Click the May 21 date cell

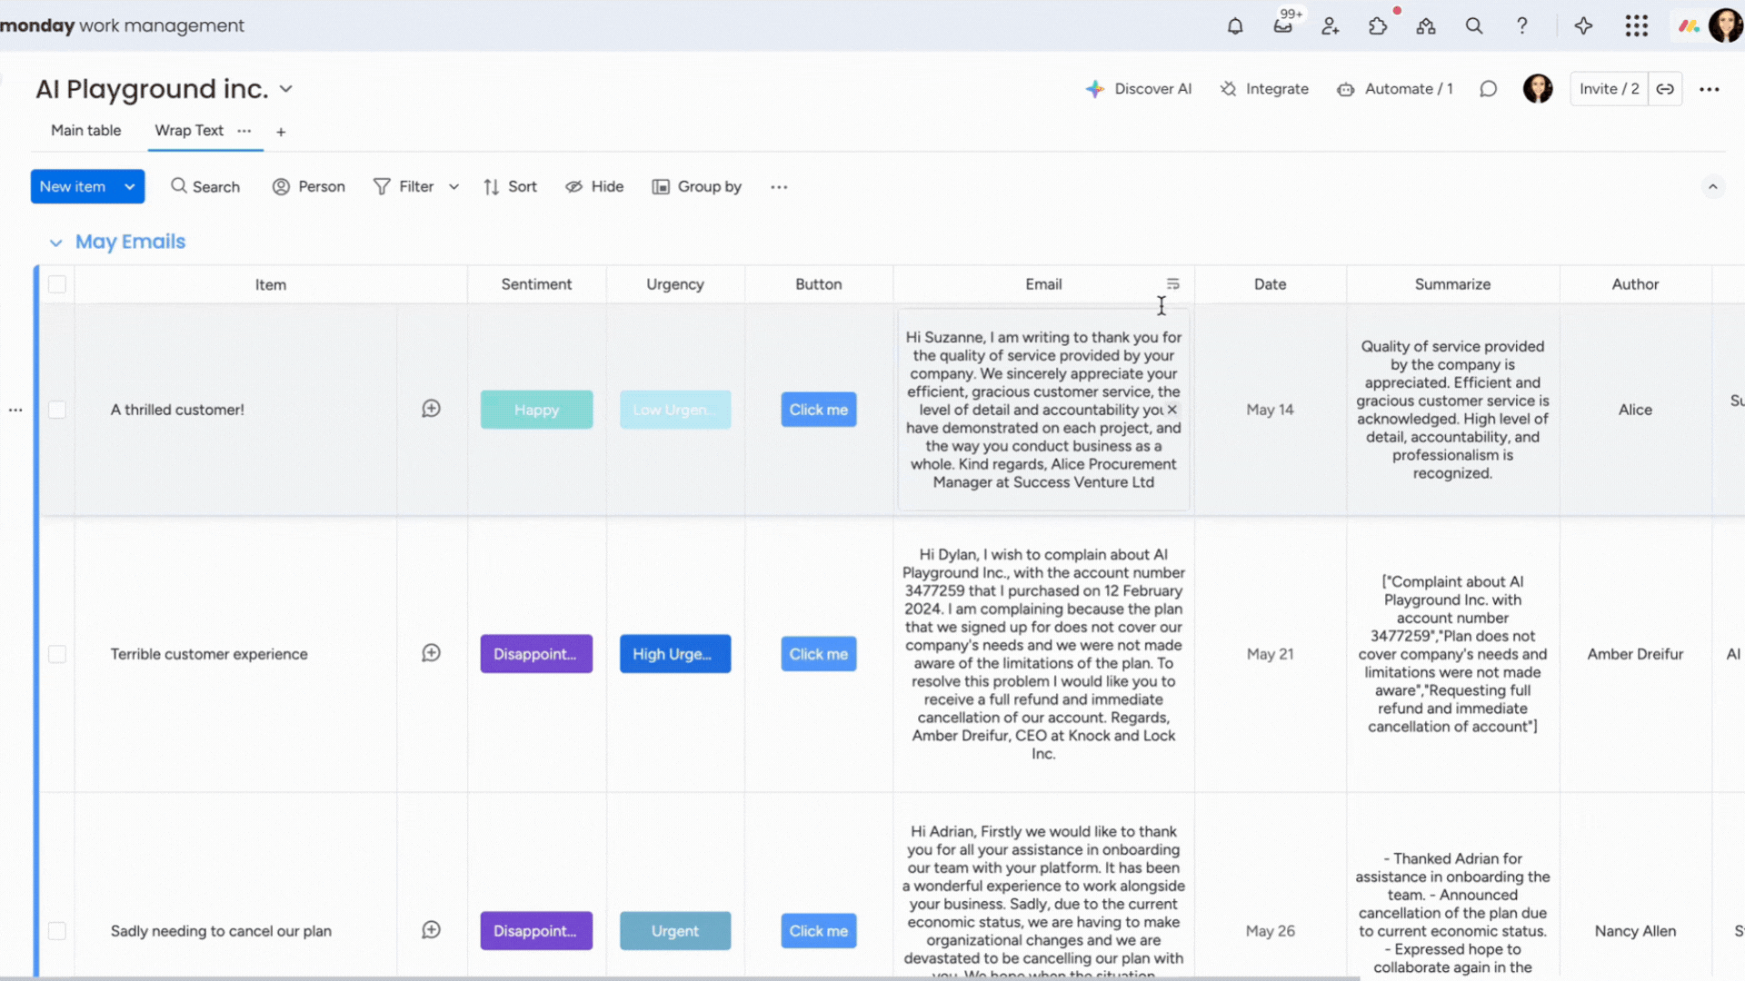tap(1270, 654)
